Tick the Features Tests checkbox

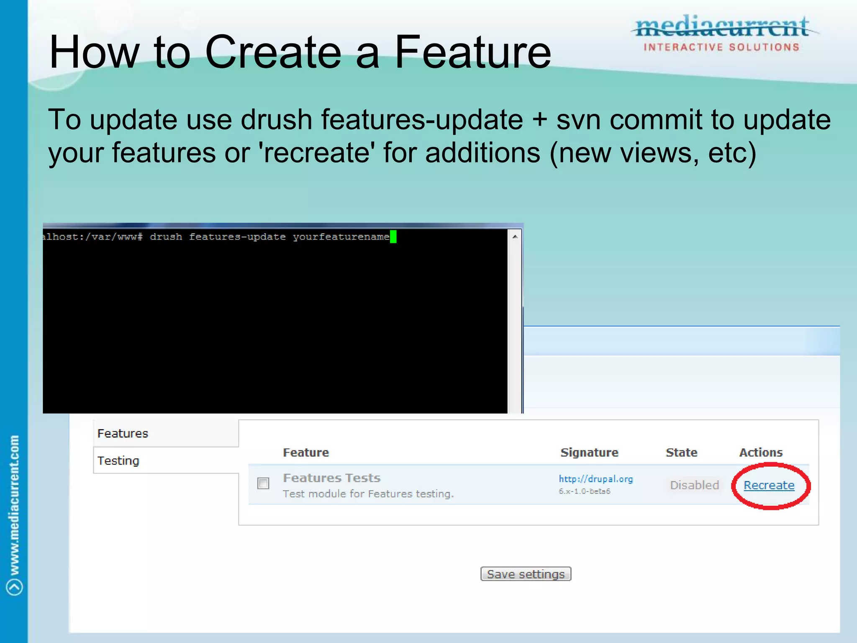[263, 484]
